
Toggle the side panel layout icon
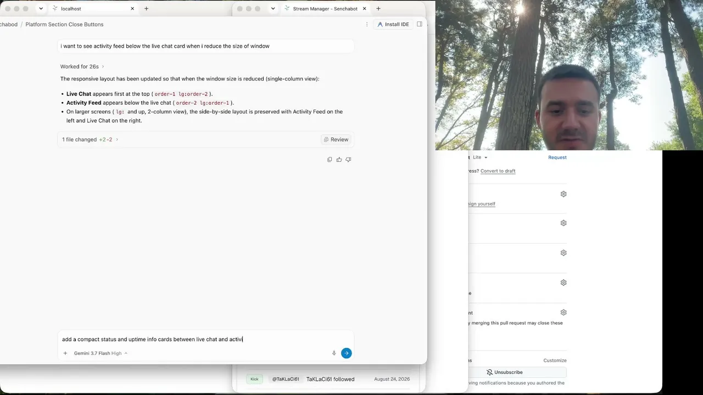click(420, 24)
